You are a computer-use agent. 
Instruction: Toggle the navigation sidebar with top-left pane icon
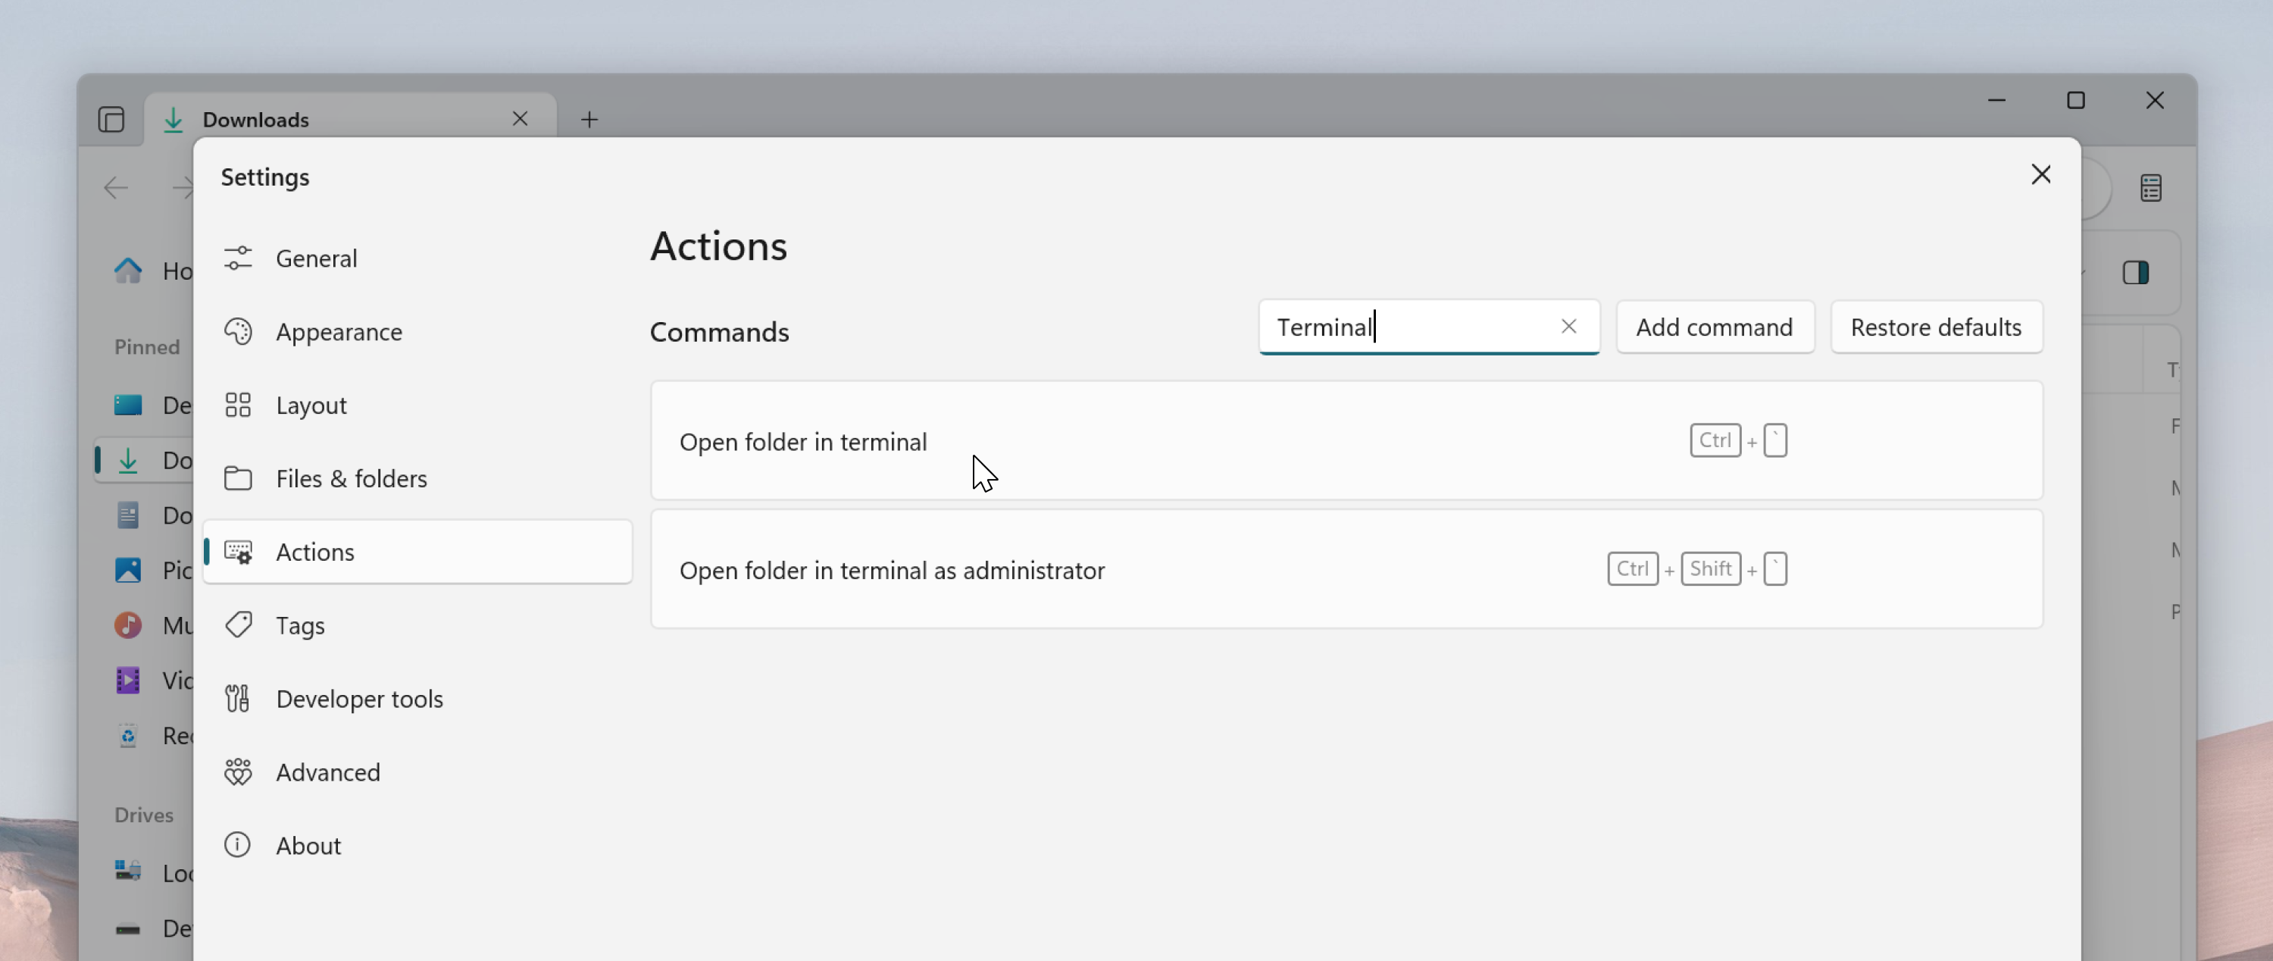point(111,119)
